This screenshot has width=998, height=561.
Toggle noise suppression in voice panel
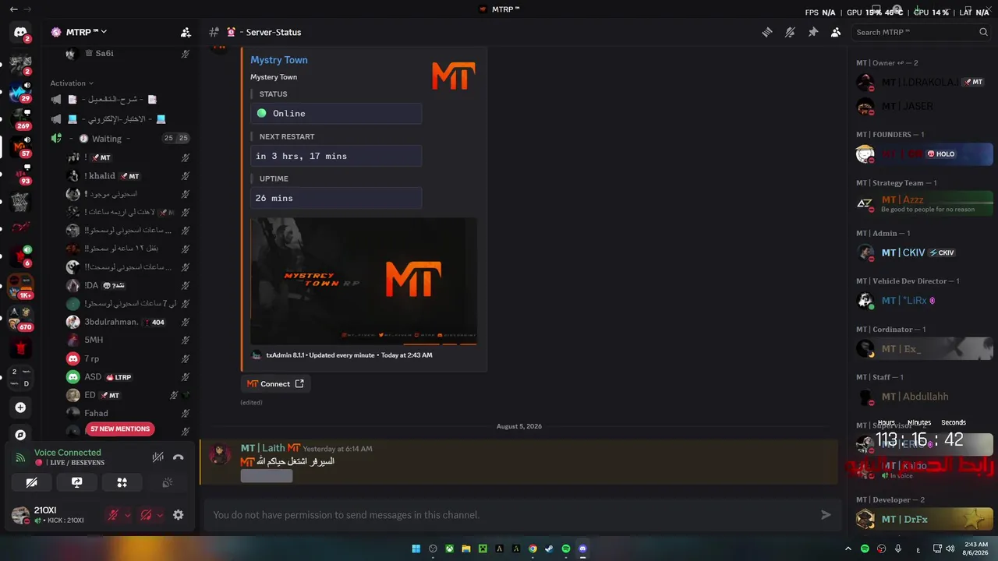157,457
